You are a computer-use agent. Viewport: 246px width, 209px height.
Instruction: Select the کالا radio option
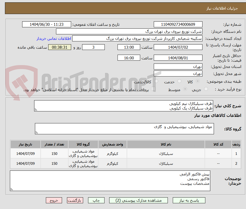point(198,81)
